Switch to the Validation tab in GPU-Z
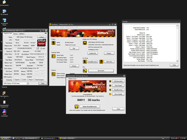This screenshot has width=187, height=140. tap(22, 33)
